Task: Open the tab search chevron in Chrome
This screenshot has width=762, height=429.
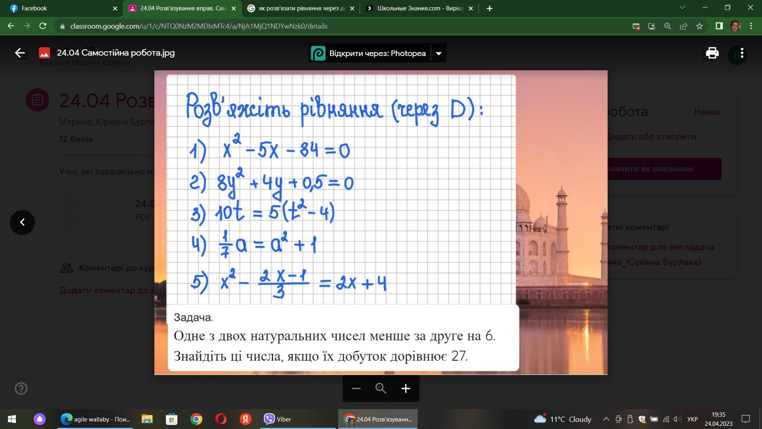Action: (682, 8)
